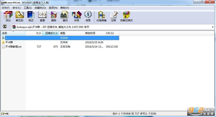Image resolution: width=216 pixels, height=117 pixels.
Task: Click the 删除 (Delete) toolbar icon
Action: tap(54, 16)
